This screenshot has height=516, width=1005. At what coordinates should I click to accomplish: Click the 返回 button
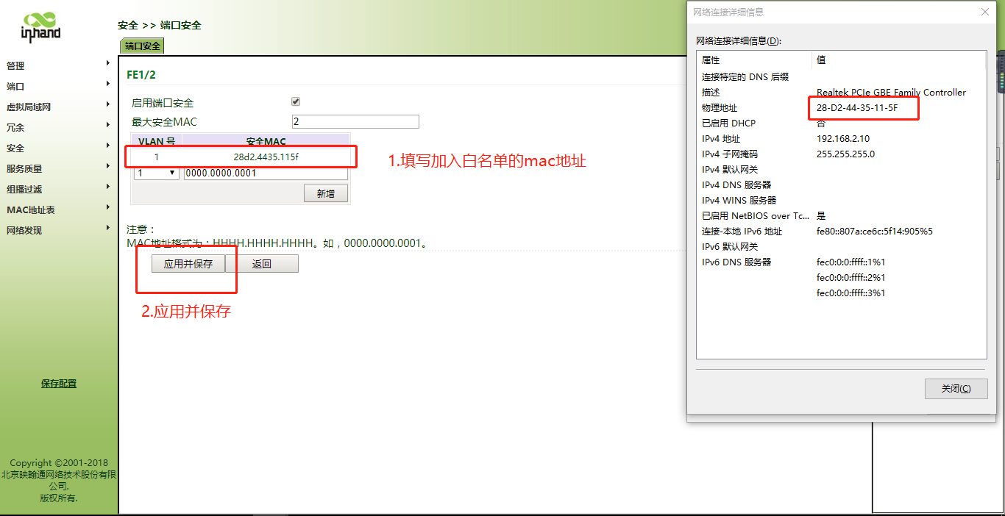tap(262, 264)
